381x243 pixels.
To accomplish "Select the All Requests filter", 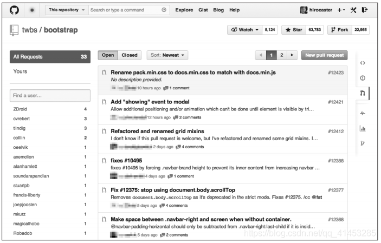I will (50, 57).
